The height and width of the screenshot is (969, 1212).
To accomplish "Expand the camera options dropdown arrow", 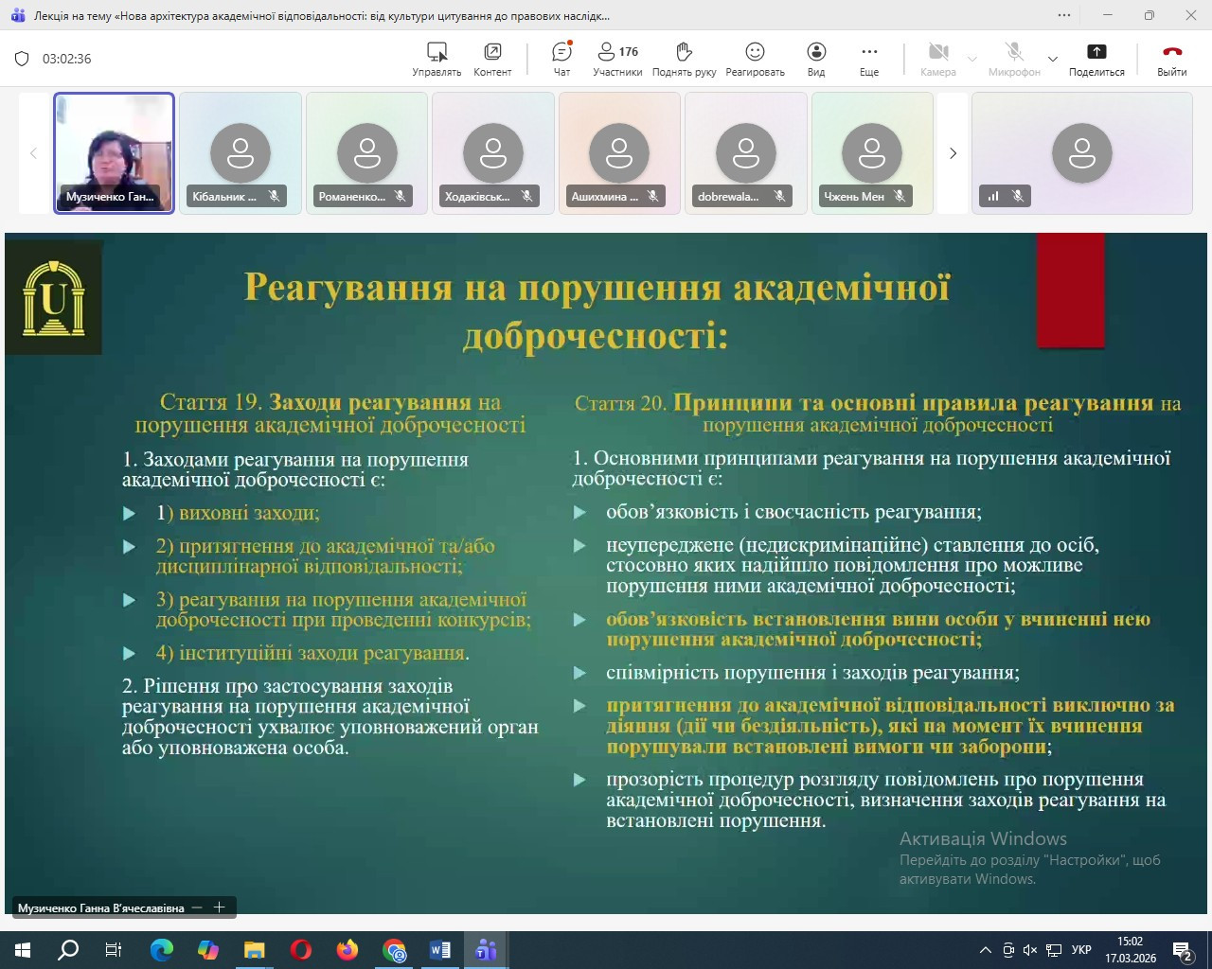I will coord(972,59).
